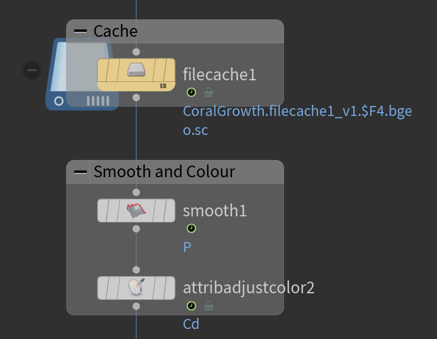This screenshot has height=339, width=437.
Task: Collapse the Smooth and Colour network box
Action: [x=80, y=172]
